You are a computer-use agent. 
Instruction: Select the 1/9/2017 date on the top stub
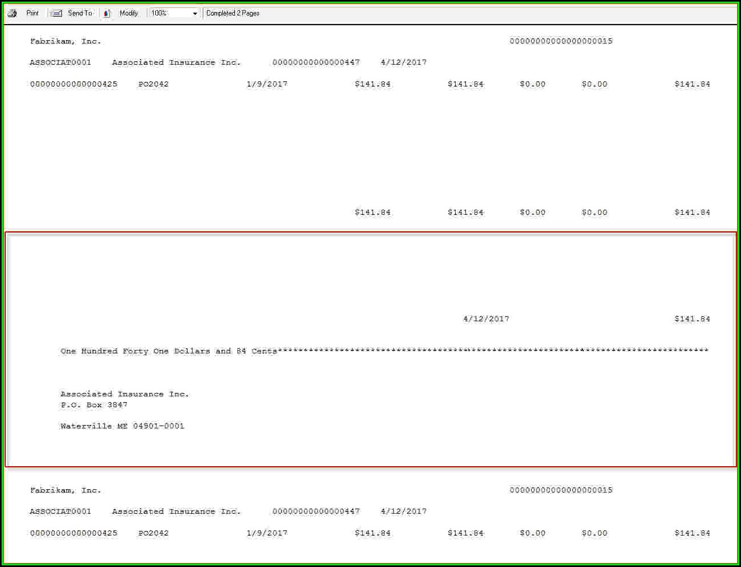(267, 84)
